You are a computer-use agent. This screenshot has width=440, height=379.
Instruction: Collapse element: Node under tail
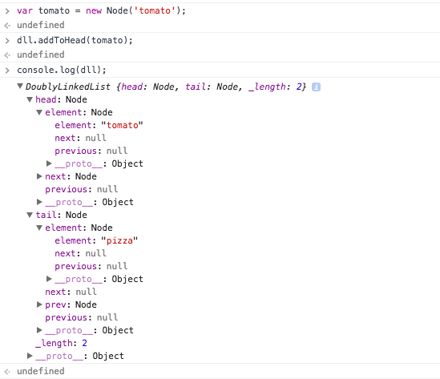coord(39,228)
